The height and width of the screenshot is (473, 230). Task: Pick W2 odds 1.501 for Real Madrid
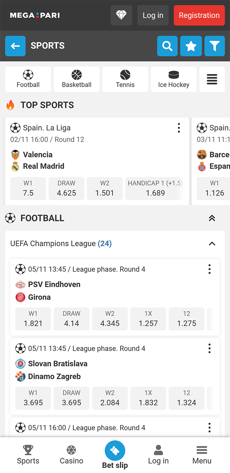click(x=105, y=189)
